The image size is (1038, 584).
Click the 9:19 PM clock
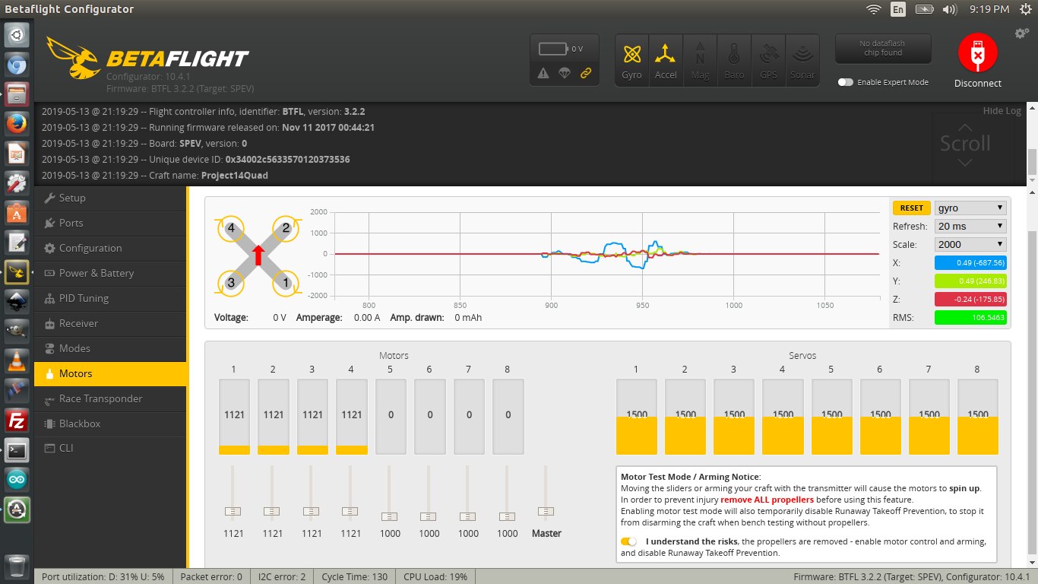point(990,9)
